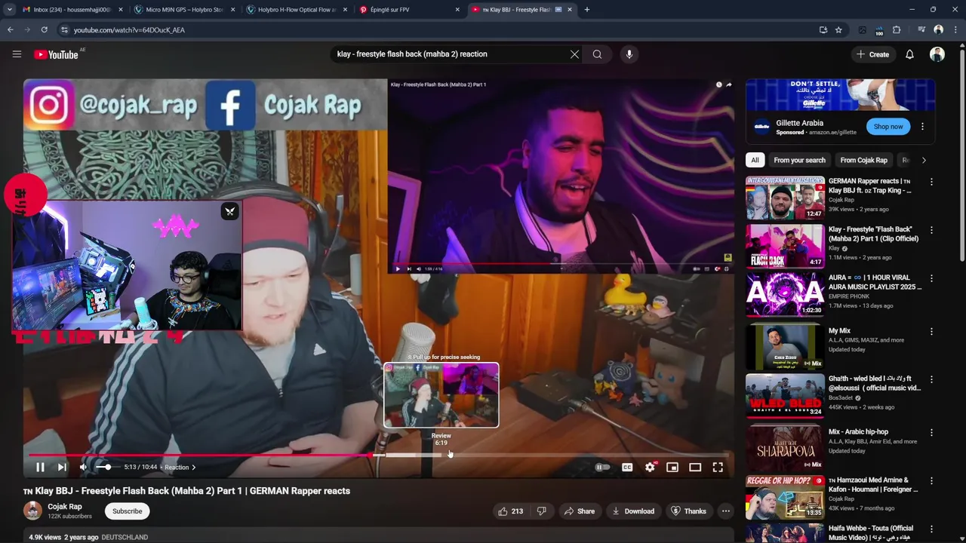This screenshot has width=966, height=543.
Task: Subscribe to Cojak Rap
Action: coord(127,511)
